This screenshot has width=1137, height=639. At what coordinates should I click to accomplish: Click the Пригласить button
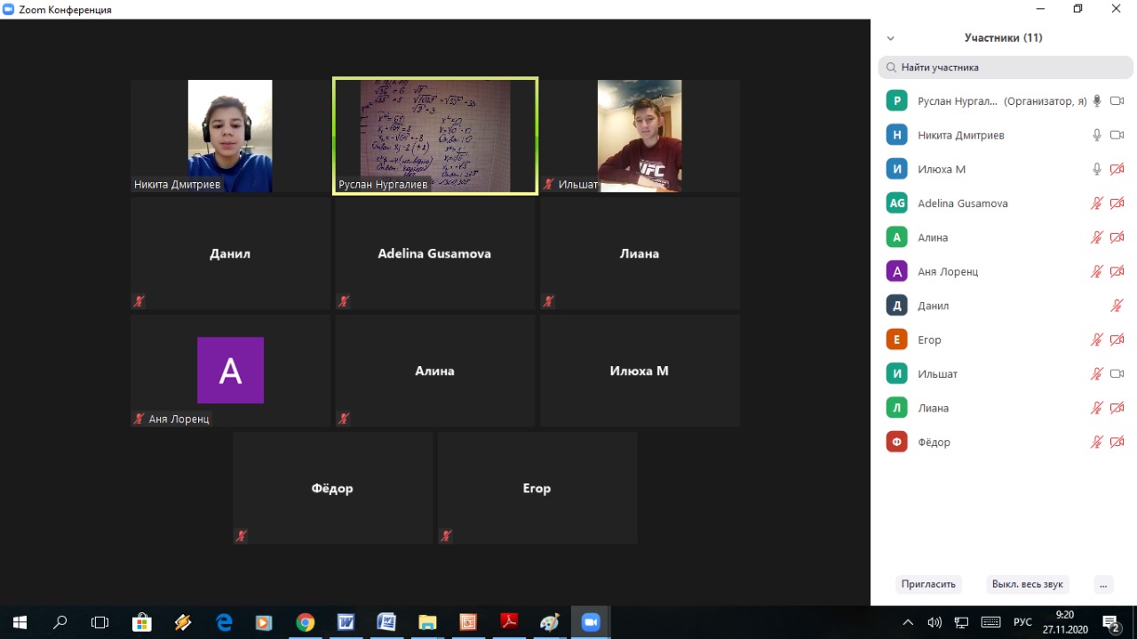pyautogui.click(x=928, y=584)
